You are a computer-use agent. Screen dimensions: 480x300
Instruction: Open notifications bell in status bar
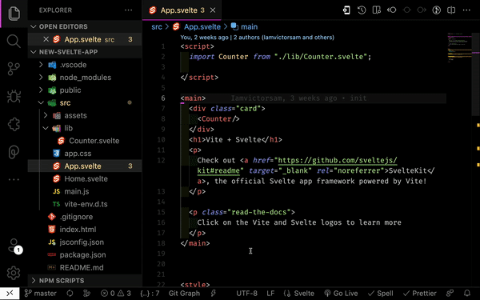click(467, 294)
